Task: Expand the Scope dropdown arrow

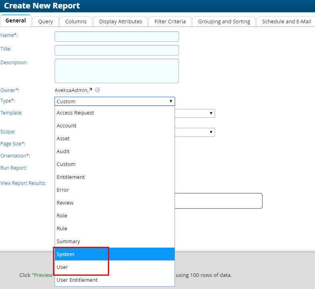Action: coord(211,132)
